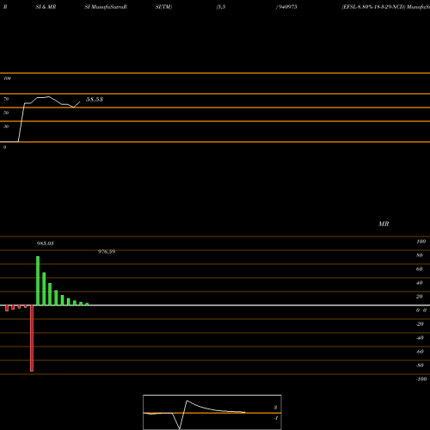
Task: Click the -100 label on MR scale
Action: pos(421,379)
